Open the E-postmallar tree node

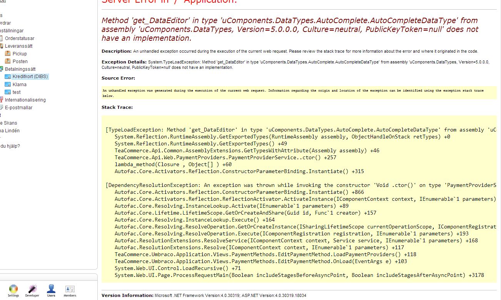click(x=18, y=107)
